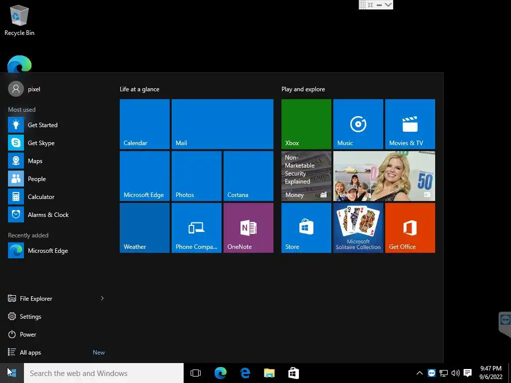
Task: Open the Mail tile
Action: pos(222,124)
